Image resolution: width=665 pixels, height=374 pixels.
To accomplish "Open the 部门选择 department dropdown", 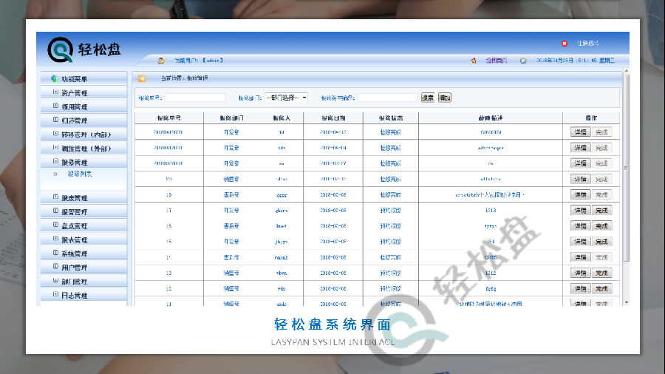I will (286, 98).
